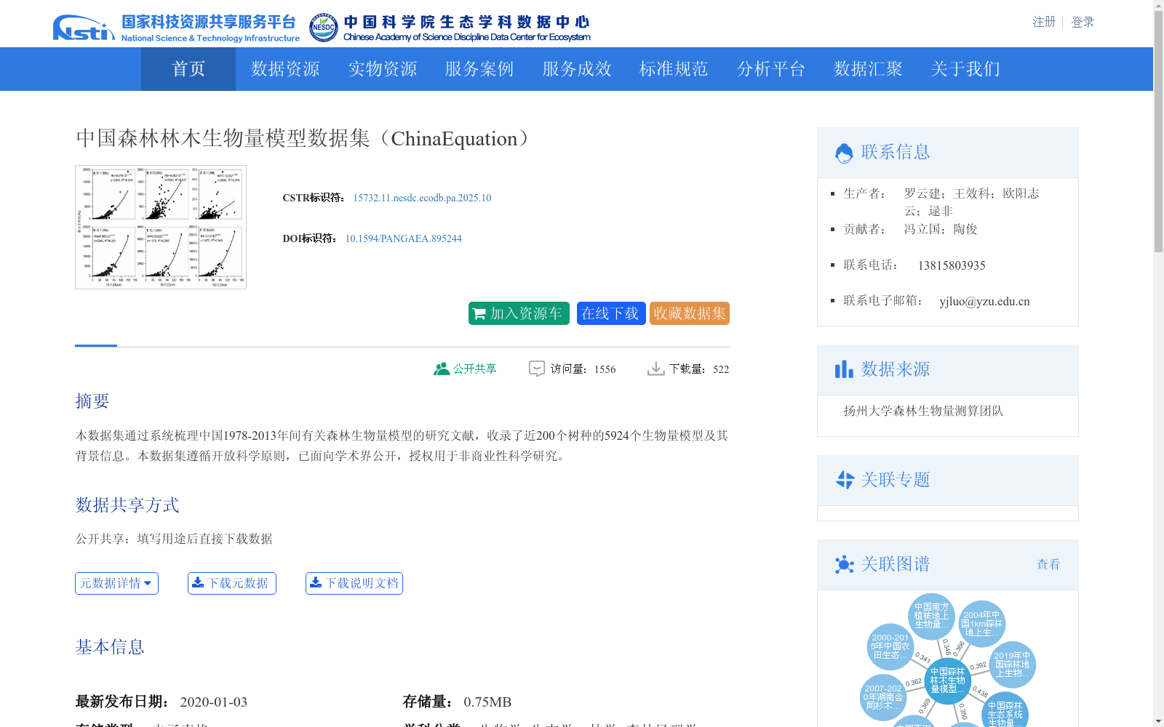Click 扬州大学森林生物量测算团队 text
The height and width of the screenshot is (727, 1164).
[x=923, y=411]
